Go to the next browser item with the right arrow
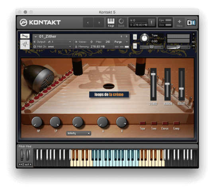 tap(99, 23)
